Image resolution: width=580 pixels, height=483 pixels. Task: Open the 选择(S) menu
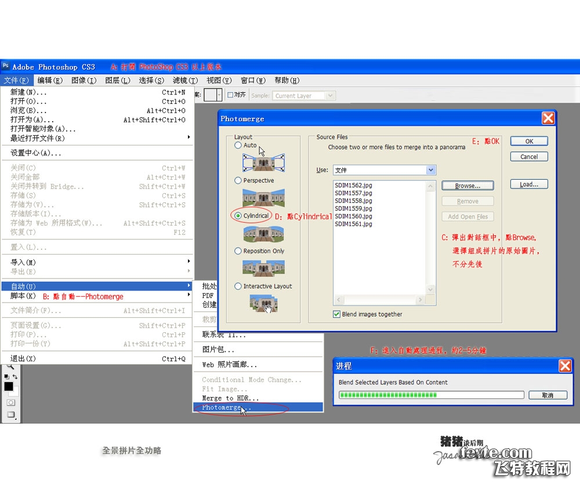point(151,80)
